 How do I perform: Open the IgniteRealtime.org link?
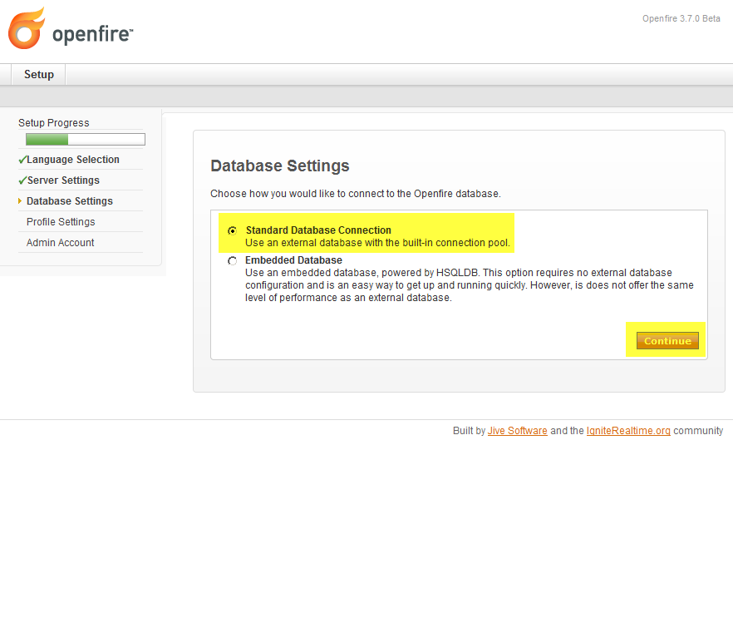(628, 430)
